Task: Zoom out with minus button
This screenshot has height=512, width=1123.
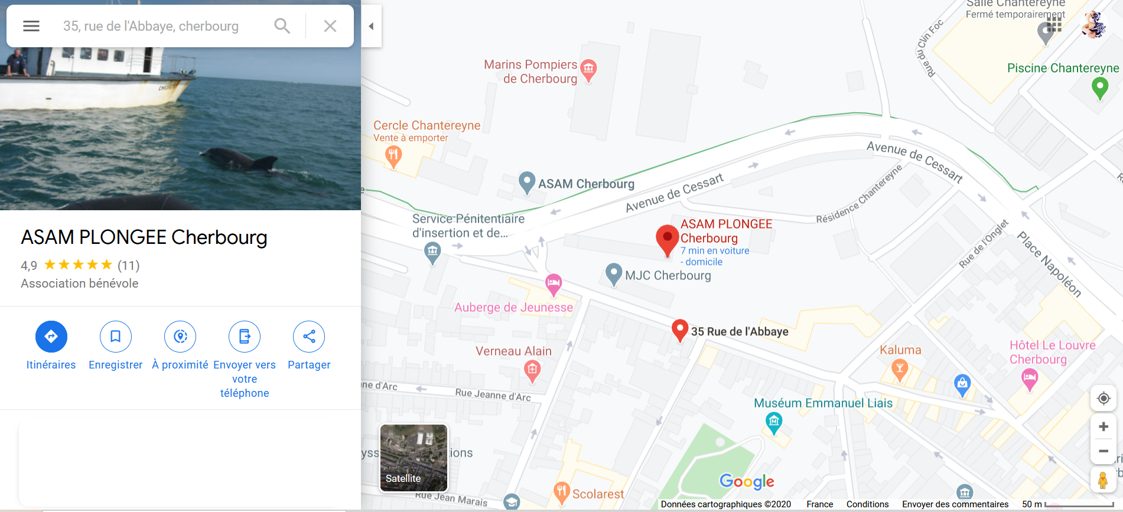Action: pyautogui.click(x=1103, y=451)
